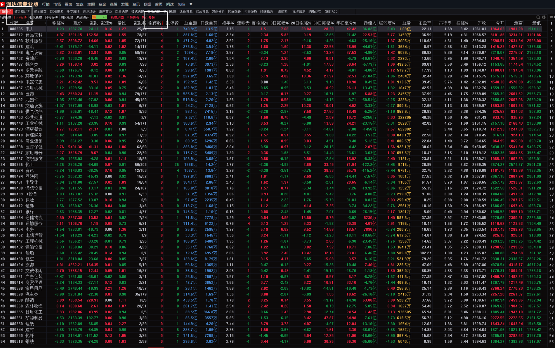Sort by 最高 column header

pyautogui.click(x=518, y=23)
